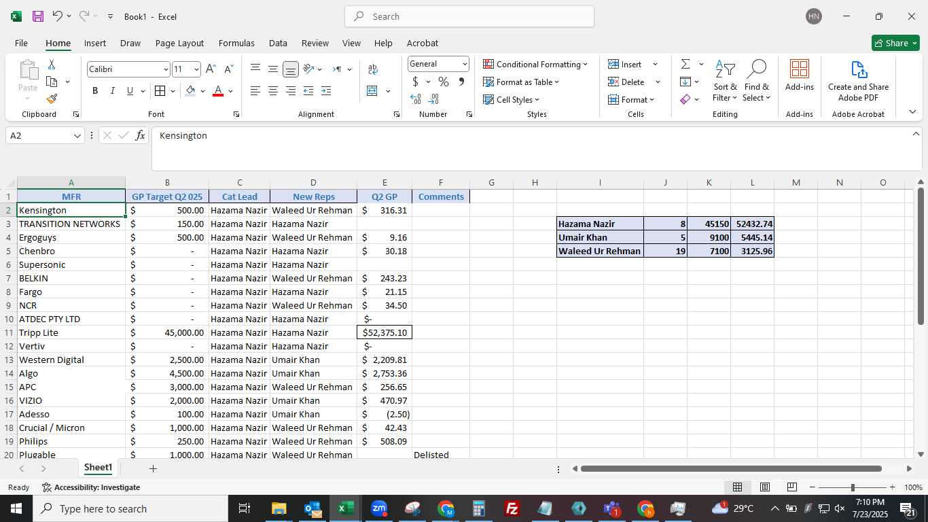
Task: Toggle Bottom Align vertical alignment
Action: pos(291,69)
